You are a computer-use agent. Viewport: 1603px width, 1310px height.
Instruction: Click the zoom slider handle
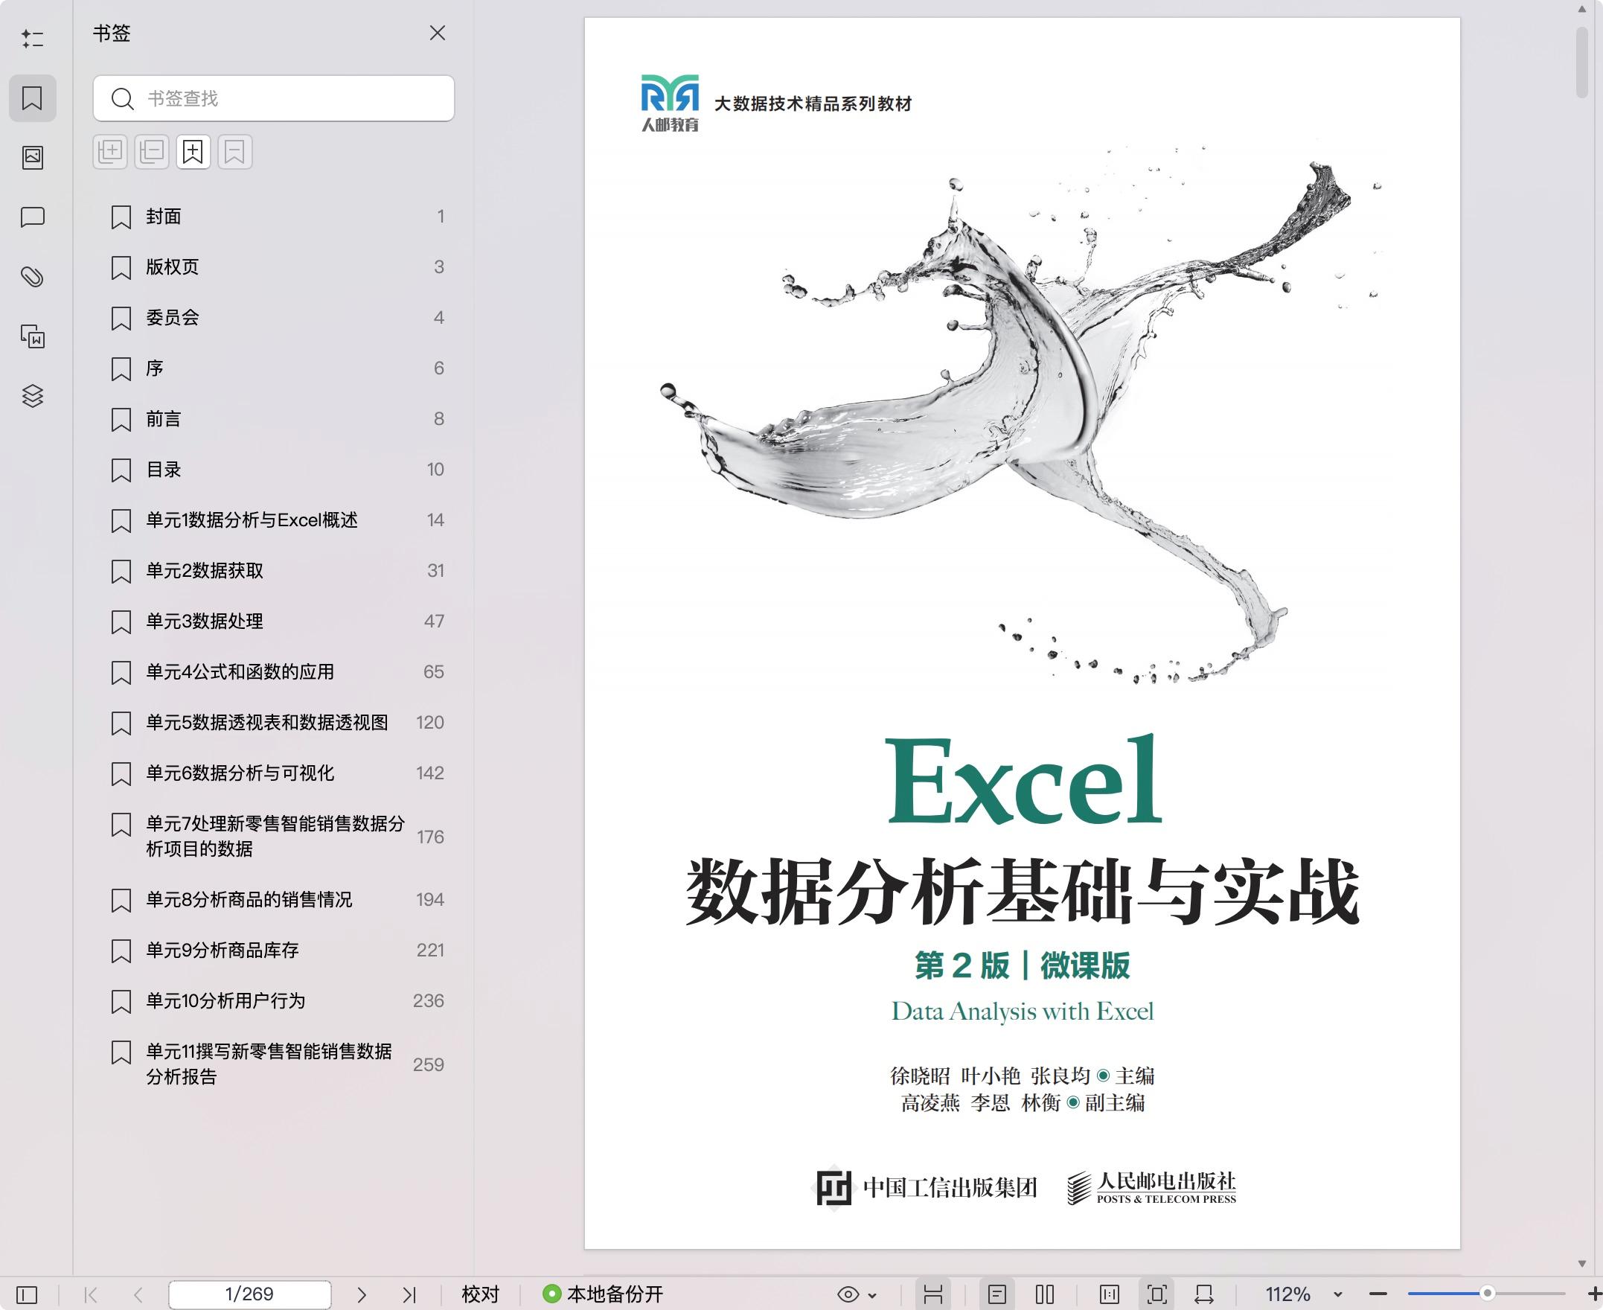[1488, 1294]
